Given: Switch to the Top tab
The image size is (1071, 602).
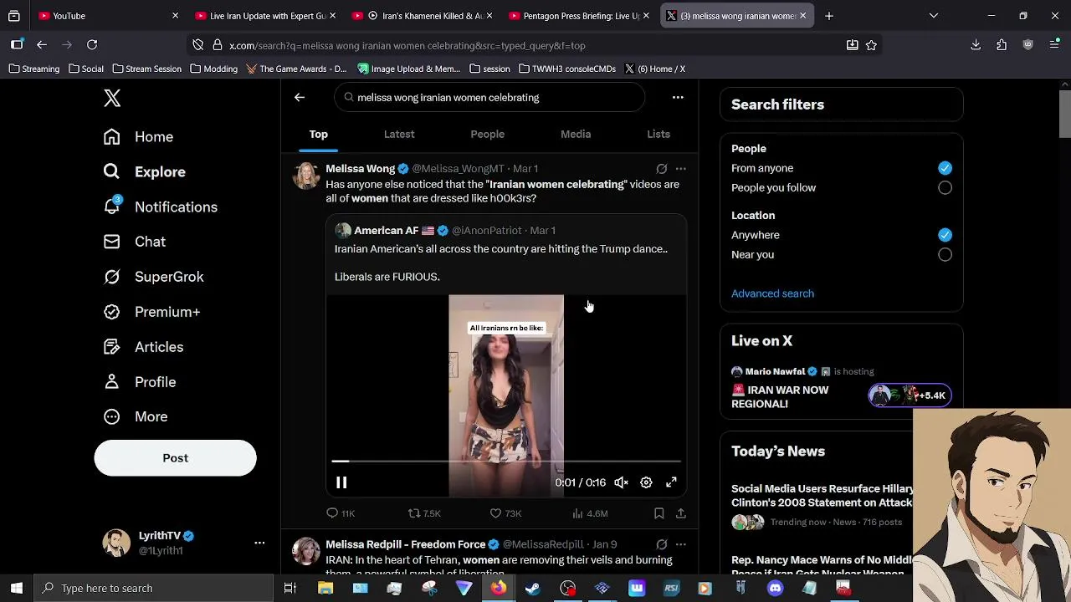Looking at the screenshot, I should [318, 134].
